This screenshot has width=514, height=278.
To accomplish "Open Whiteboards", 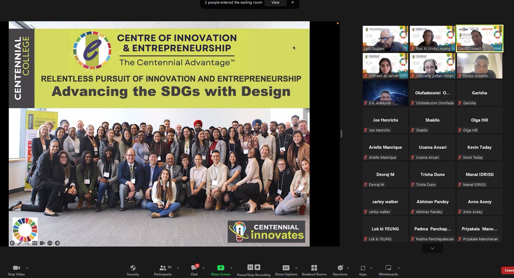I will coord(388,270).
